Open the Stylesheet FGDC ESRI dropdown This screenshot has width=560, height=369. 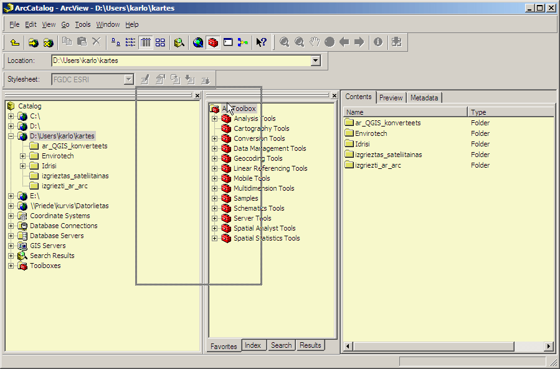point(129,79)
